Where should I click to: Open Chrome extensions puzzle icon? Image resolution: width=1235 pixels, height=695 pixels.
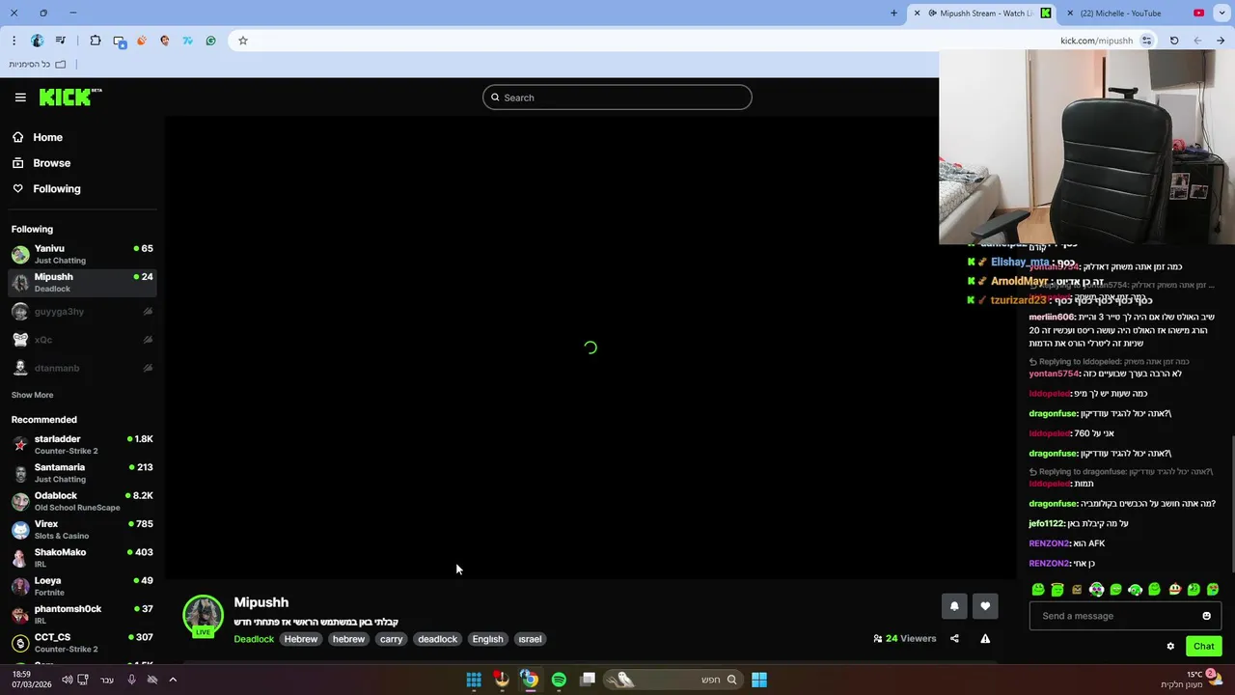pos(95,41)
